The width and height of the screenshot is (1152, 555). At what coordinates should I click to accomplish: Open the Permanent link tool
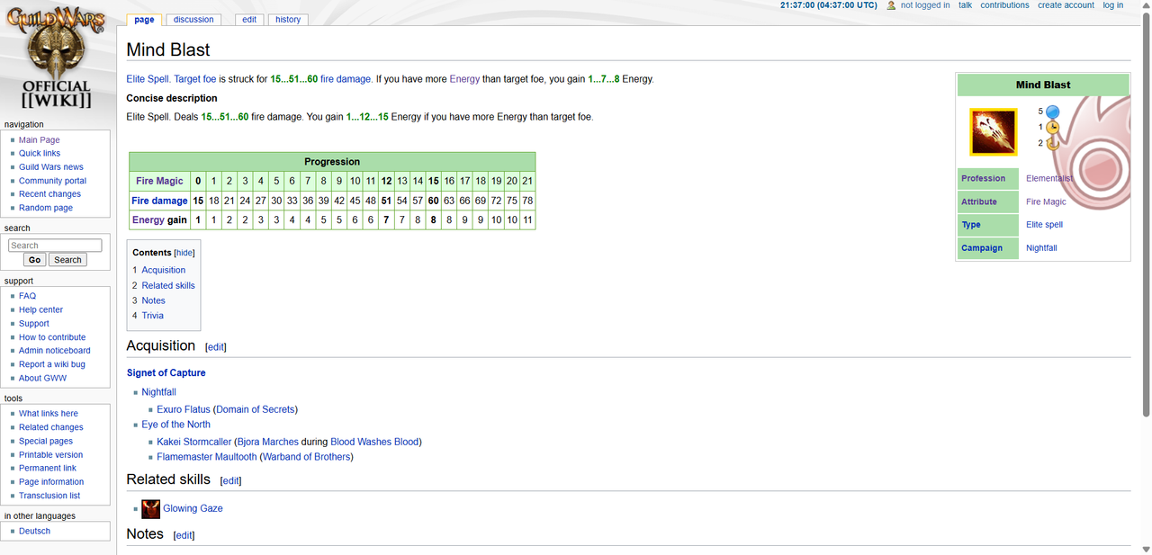[48, 468]
